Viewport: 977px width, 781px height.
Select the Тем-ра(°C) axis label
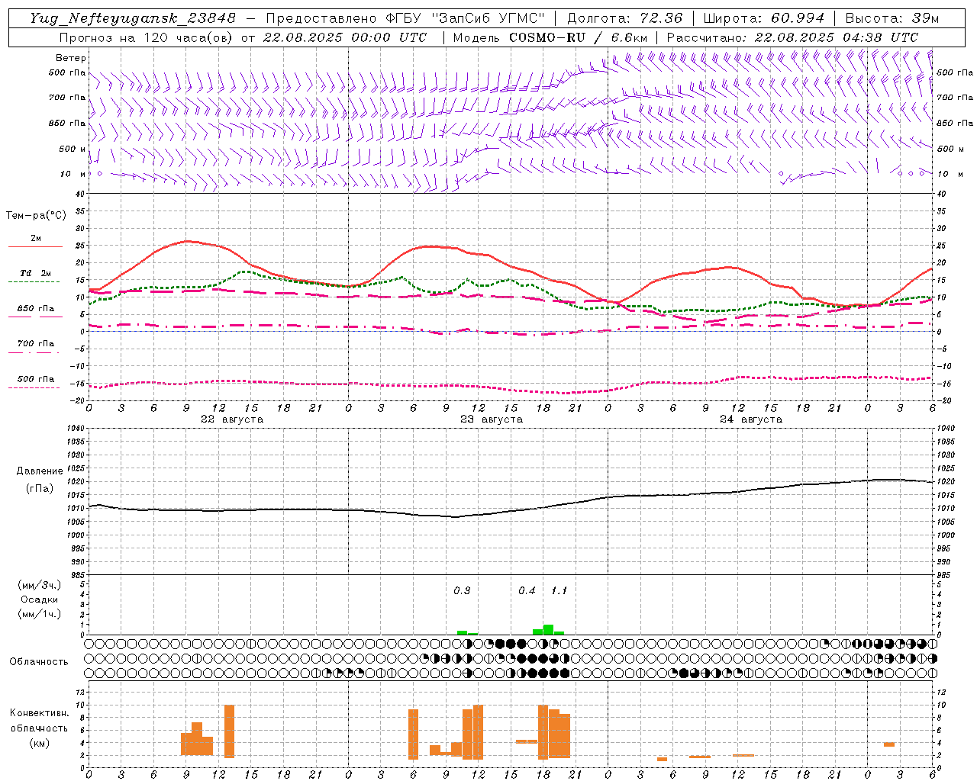[36, 216]
